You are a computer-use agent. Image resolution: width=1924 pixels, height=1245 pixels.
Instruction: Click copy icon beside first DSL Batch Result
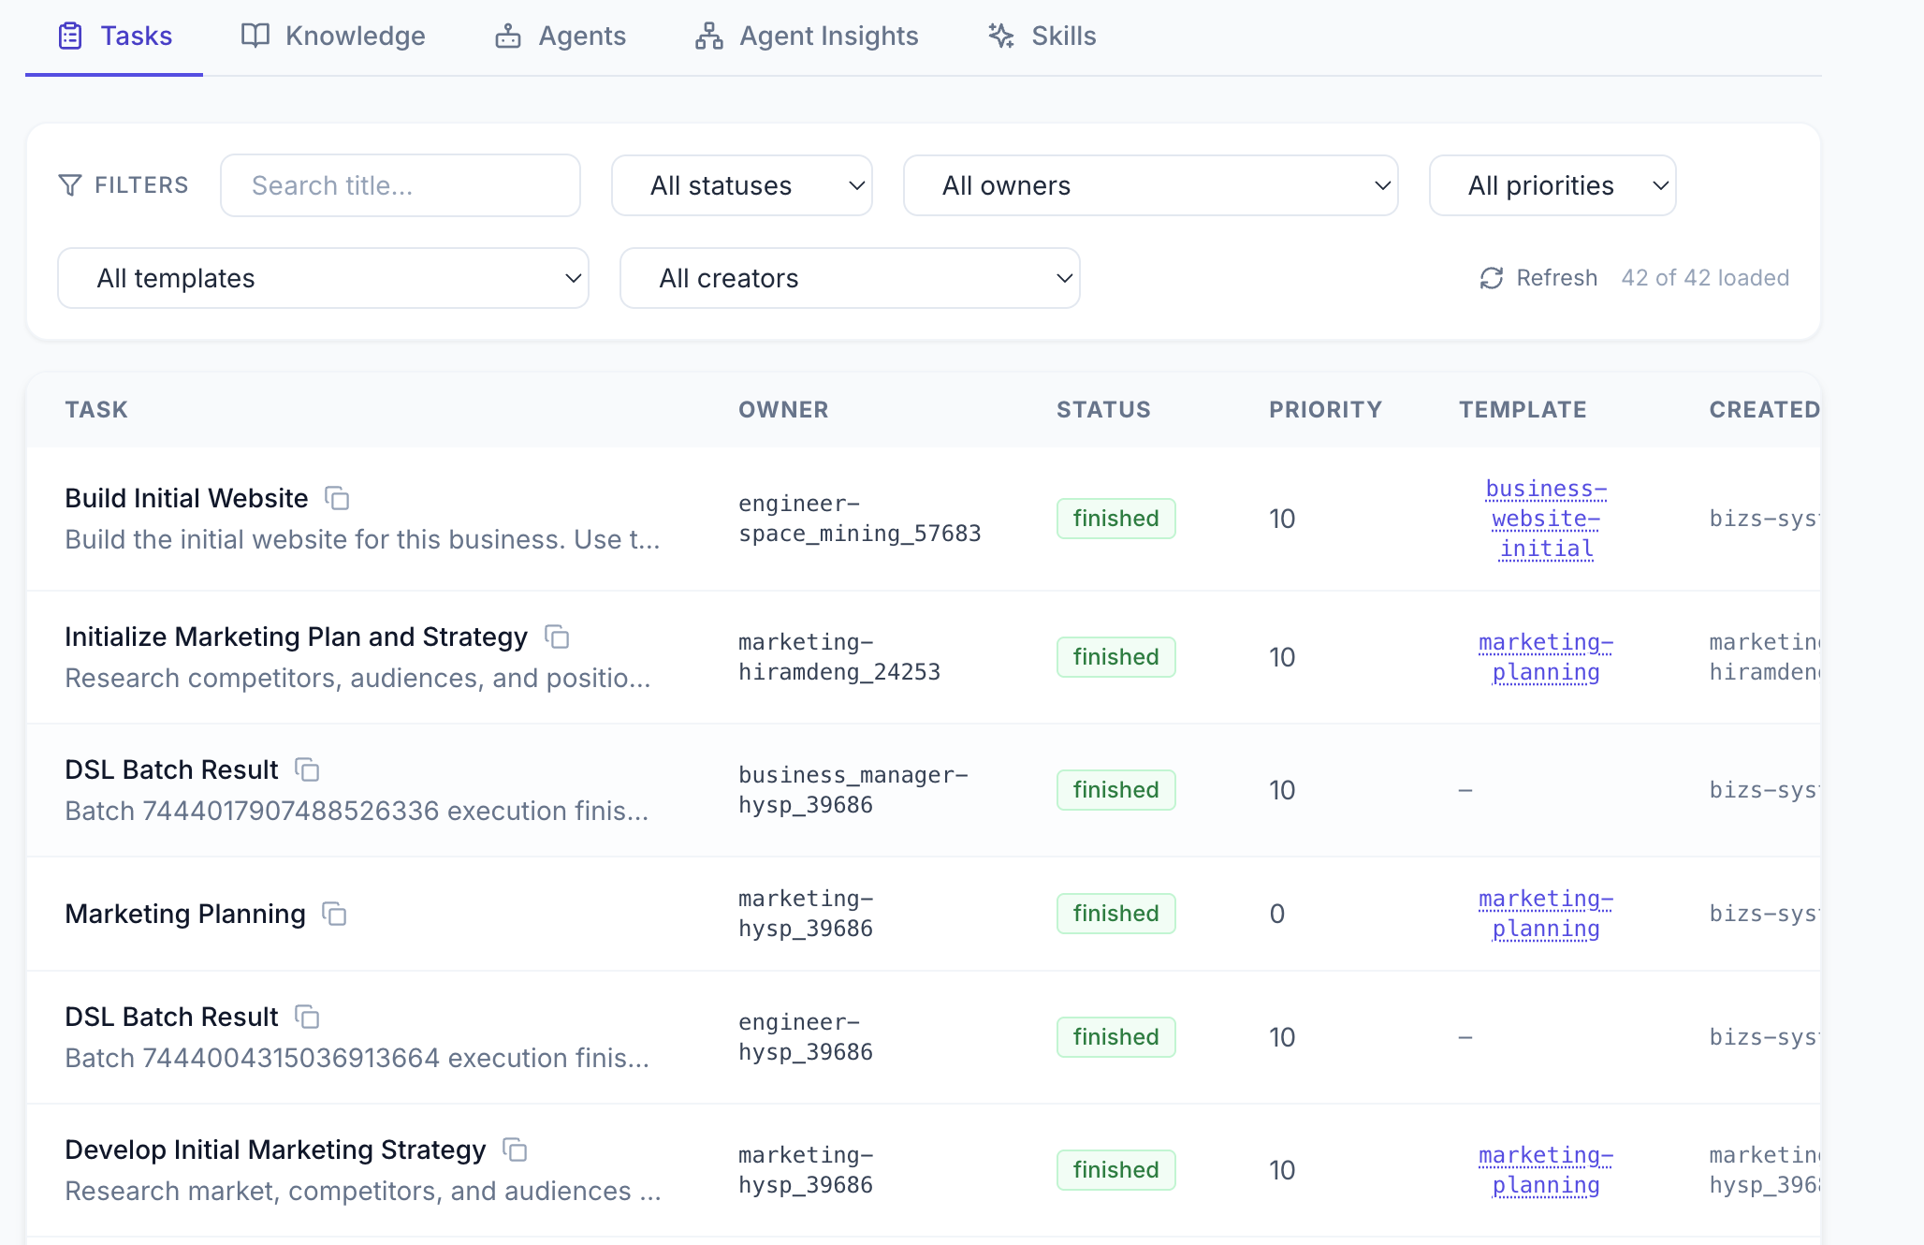307,769
